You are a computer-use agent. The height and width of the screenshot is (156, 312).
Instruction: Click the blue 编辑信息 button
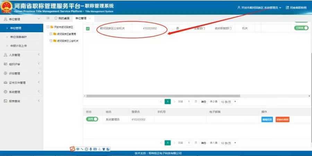[x=267, y=120]
